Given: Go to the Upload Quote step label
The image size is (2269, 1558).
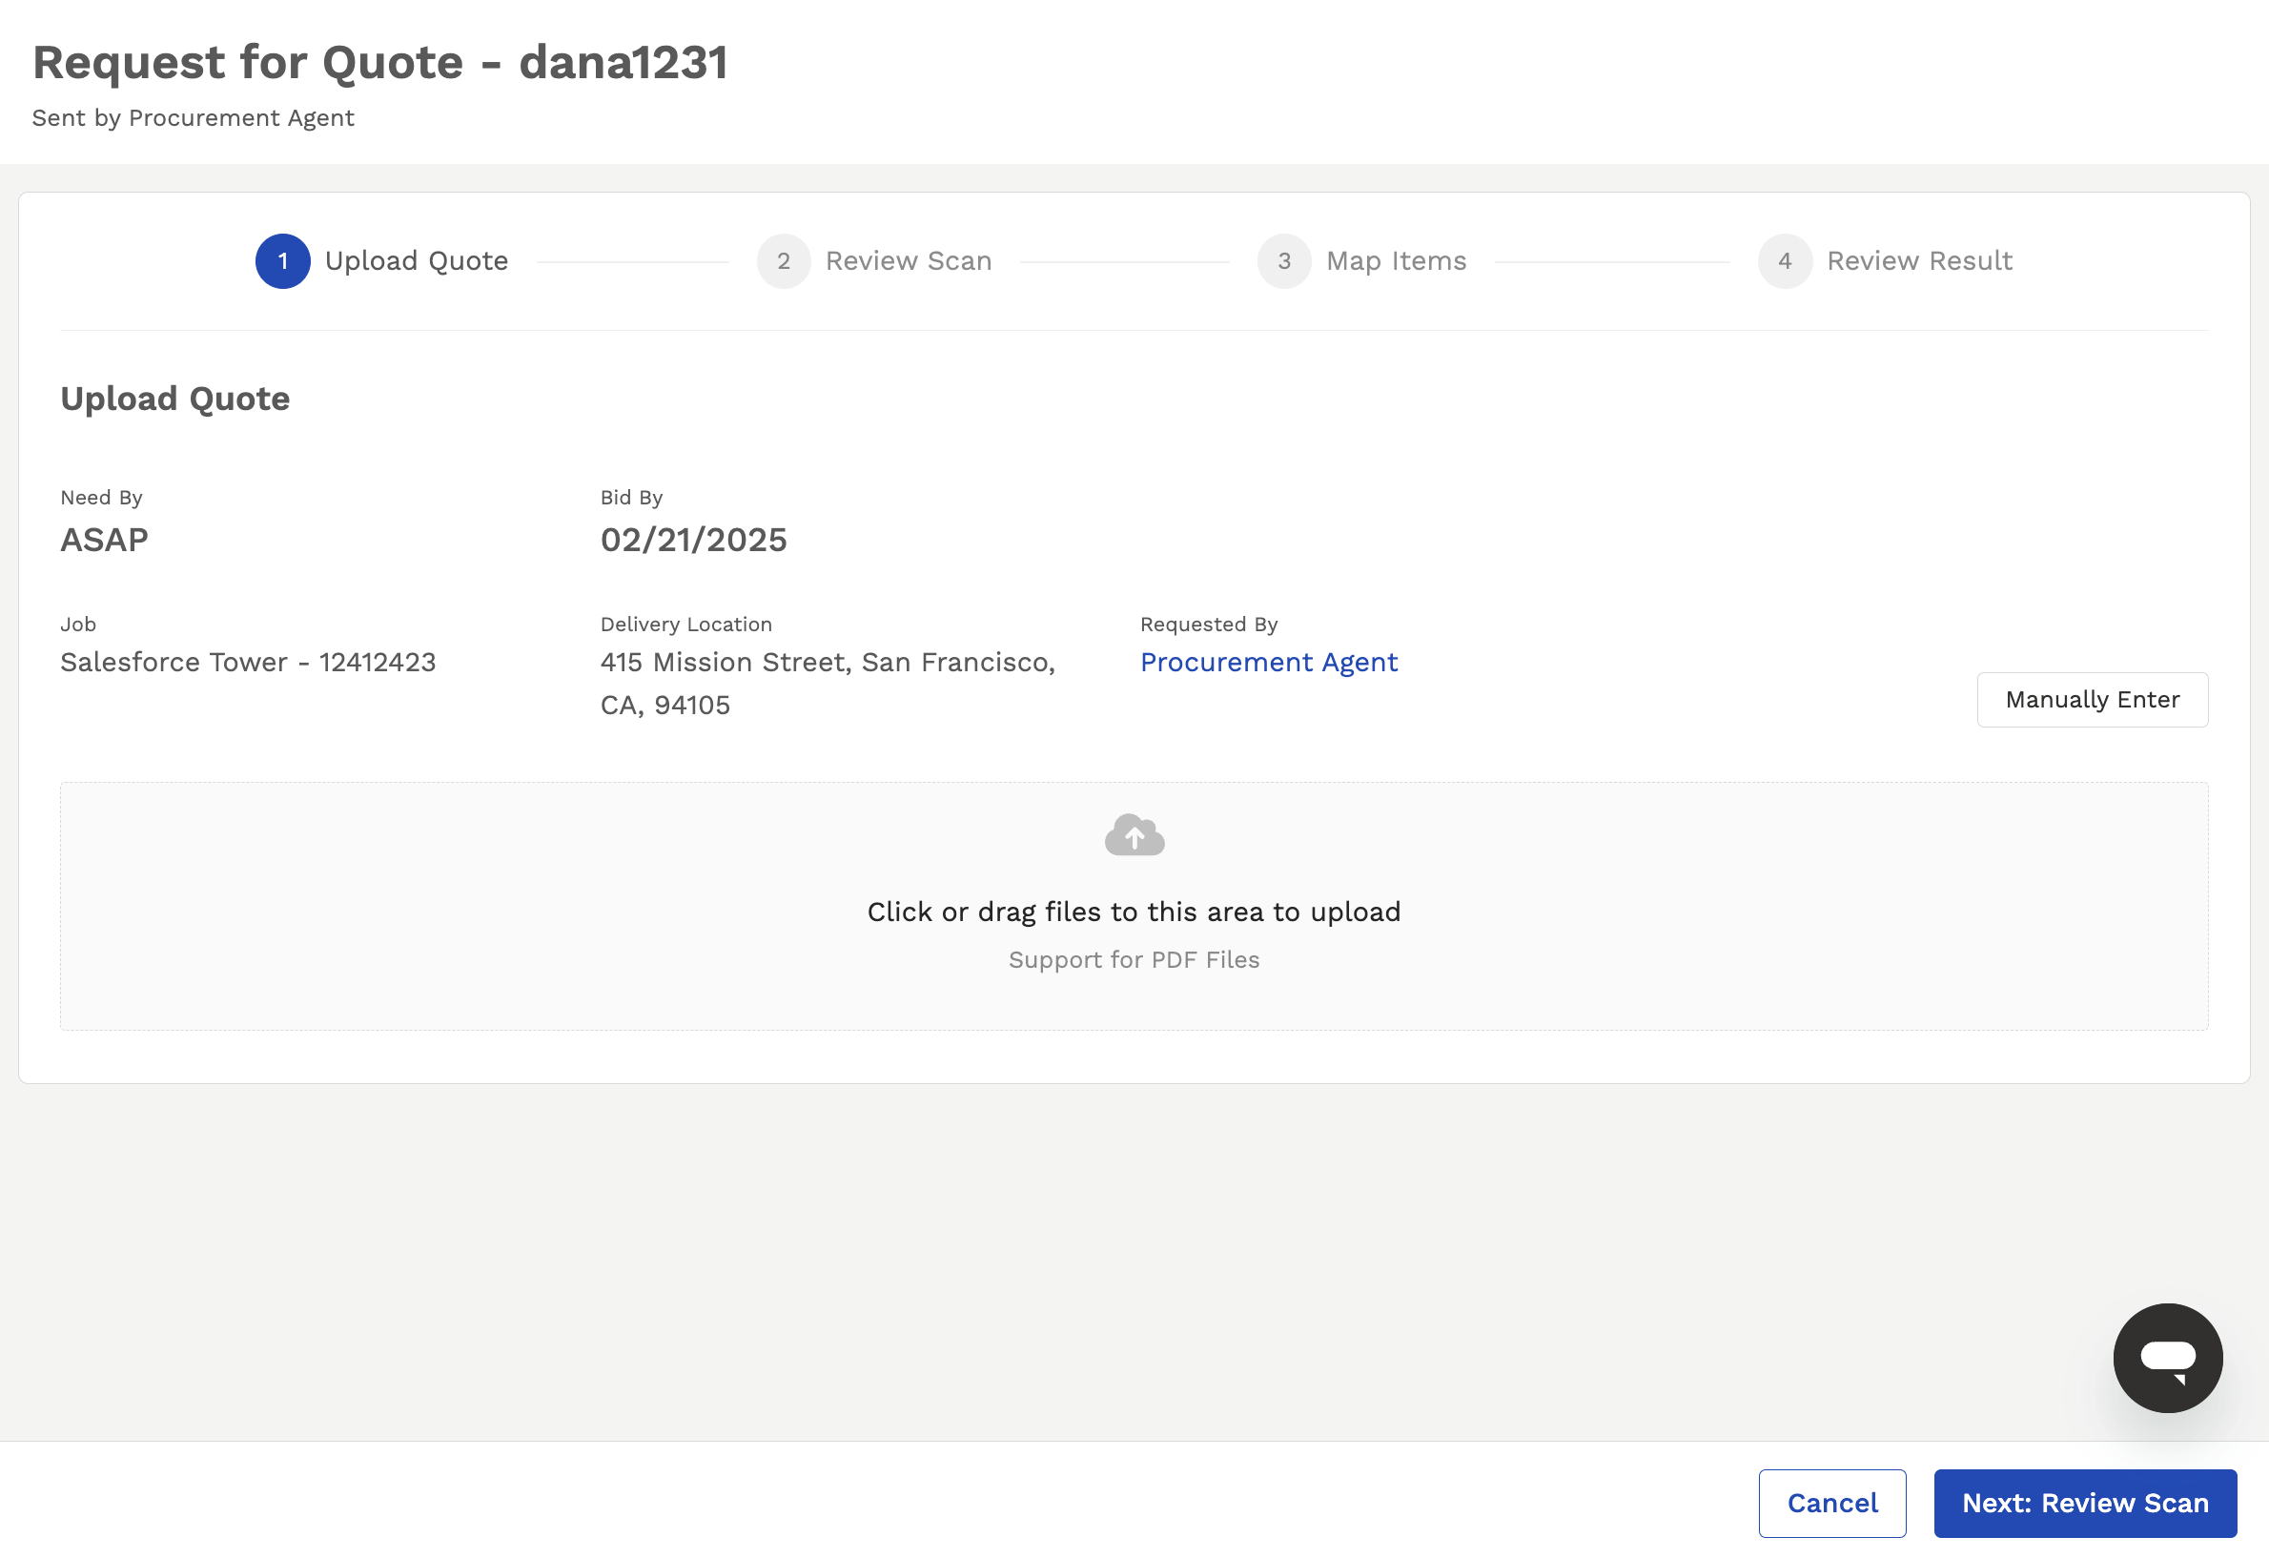Looking at the screenshot, I should point(417,260).
